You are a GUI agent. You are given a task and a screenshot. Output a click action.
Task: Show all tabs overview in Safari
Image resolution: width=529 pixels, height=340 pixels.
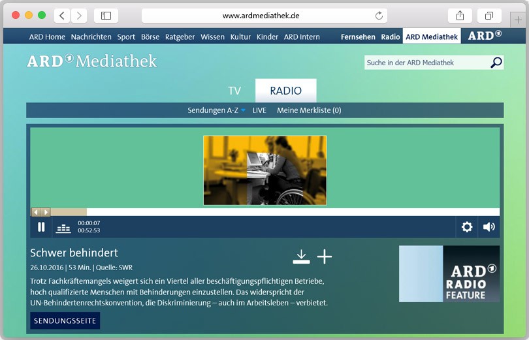tap(489, 16)
